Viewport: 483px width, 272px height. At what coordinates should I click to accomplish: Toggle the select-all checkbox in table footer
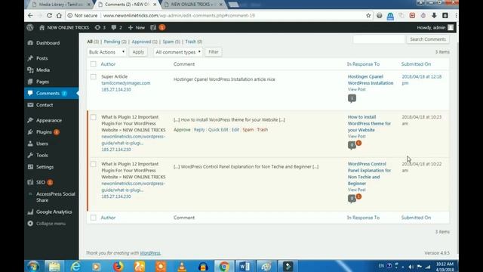click(x=94, y=218)
